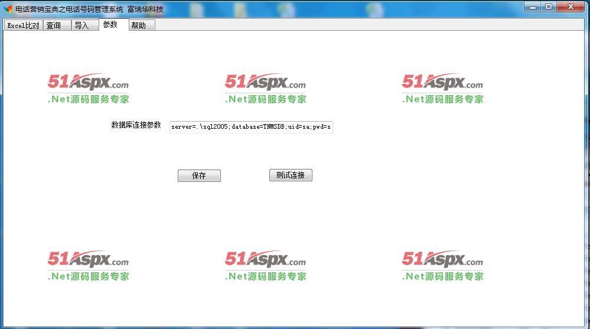The image size is (590, 329).
Task: Minimize the application window
Action: pos(533,6)
